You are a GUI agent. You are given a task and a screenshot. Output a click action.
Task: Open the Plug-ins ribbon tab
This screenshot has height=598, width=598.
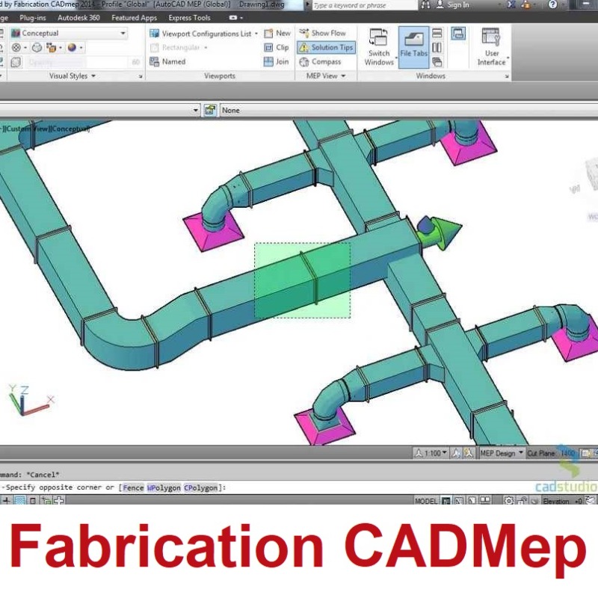32,17
